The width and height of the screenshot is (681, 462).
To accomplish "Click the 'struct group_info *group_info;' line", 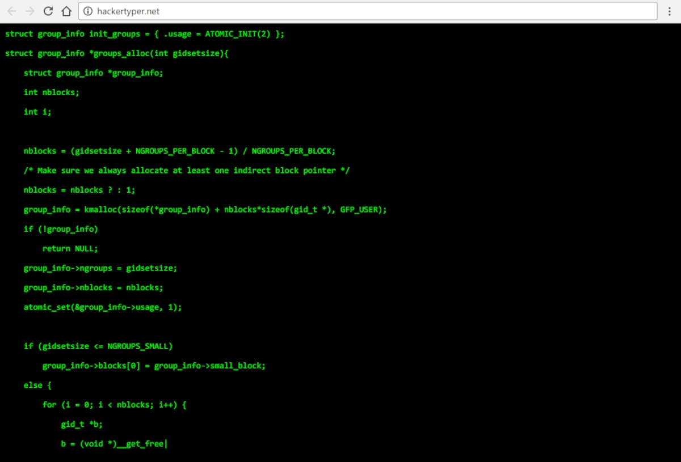I will [x=94, y=73].
